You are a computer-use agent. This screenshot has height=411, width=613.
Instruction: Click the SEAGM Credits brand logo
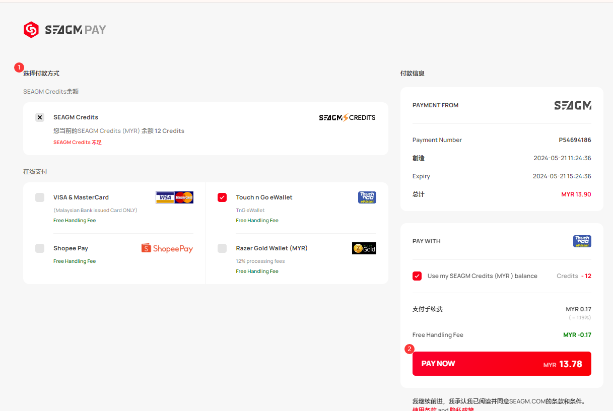point(347,117)
